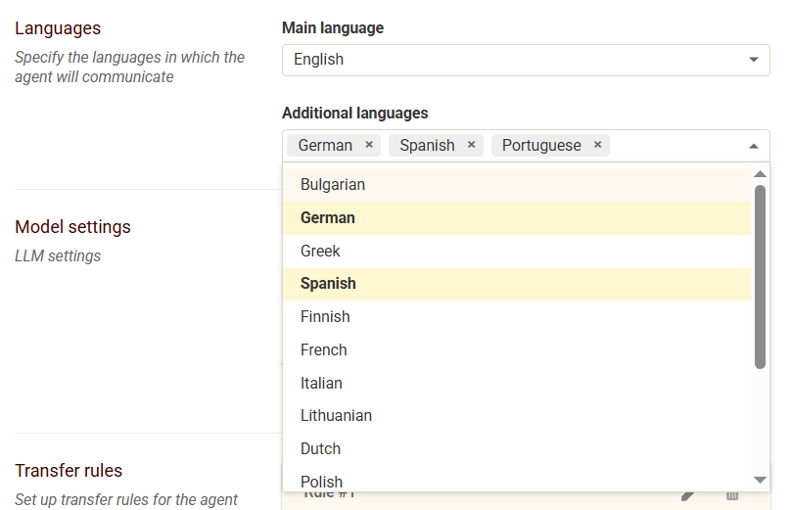Click the German tag label
Viewport: 792px width, 510px height.
325,146
